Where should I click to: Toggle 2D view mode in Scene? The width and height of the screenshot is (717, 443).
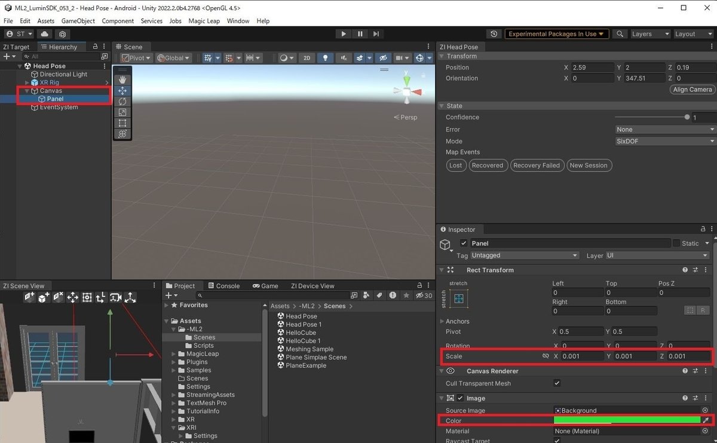307,58
